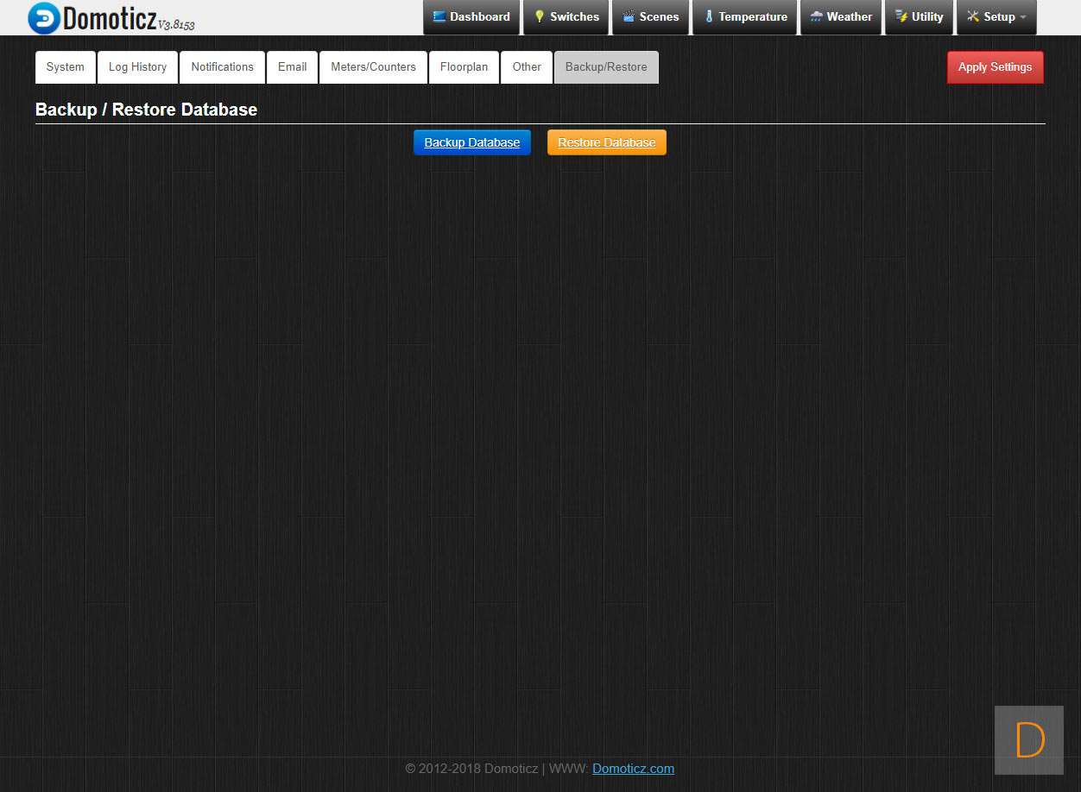
Task: Click the Utility icon in navbar
Action: tap(901, 16)
